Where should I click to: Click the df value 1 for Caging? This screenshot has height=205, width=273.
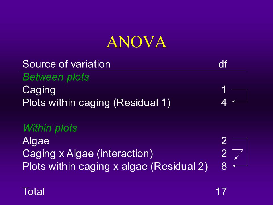click(224, 90)
